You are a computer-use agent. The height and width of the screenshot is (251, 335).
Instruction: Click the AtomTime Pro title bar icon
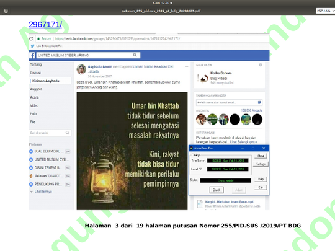pos(192,148)
